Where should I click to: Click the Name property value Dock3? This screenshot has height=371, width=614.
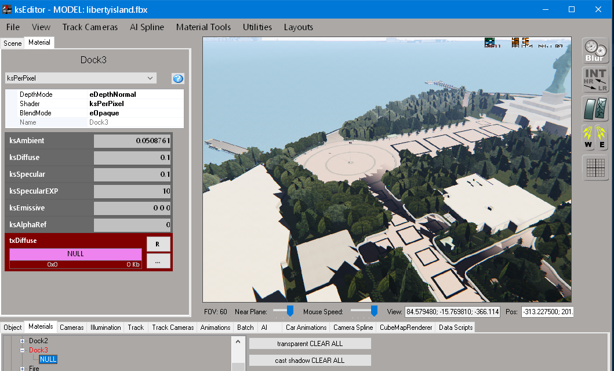click(x=99, y=122)
